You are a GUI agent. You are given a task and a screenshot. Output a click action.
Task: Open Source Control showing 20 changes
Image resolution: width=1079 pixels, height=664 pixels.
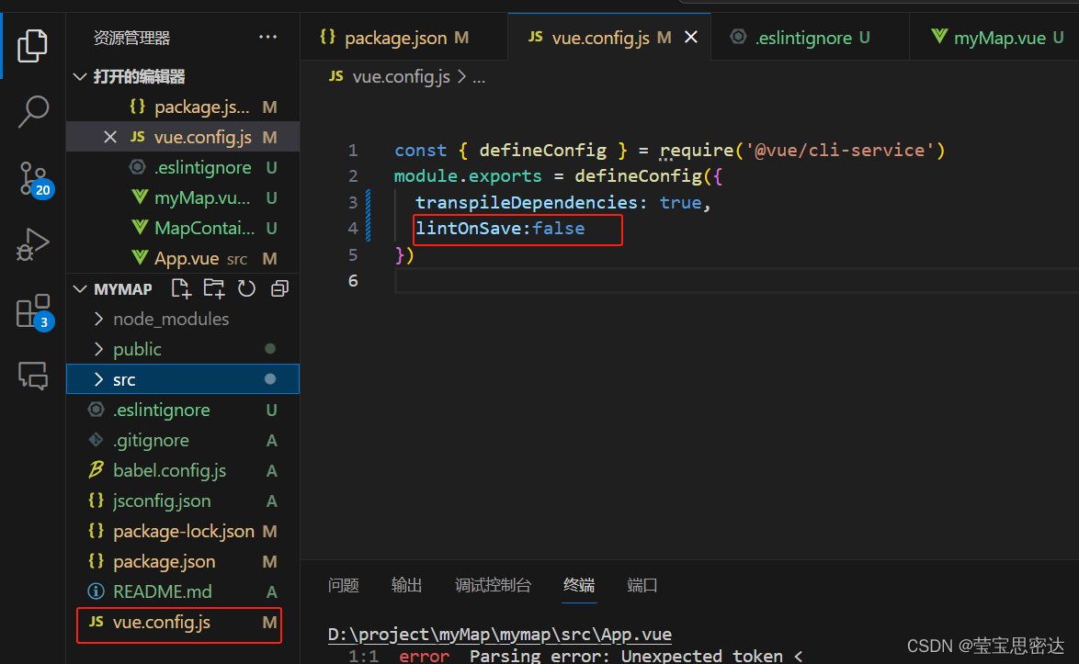(33, 179)
